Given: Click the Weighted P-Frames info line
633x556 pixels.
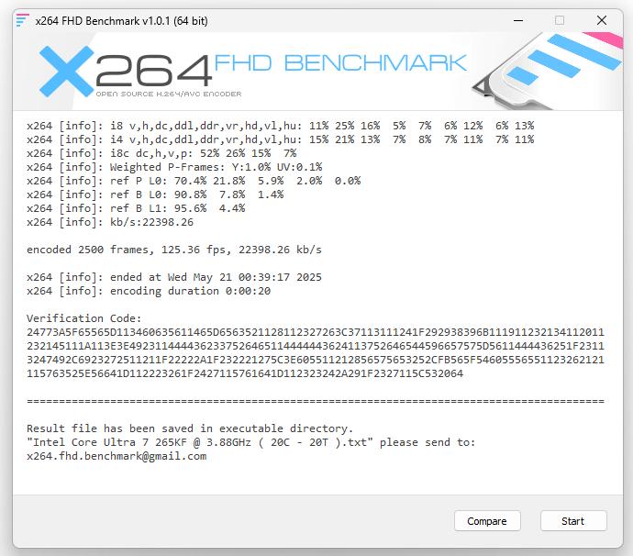Looking at the screenshot, I should [x=174, y=167].
